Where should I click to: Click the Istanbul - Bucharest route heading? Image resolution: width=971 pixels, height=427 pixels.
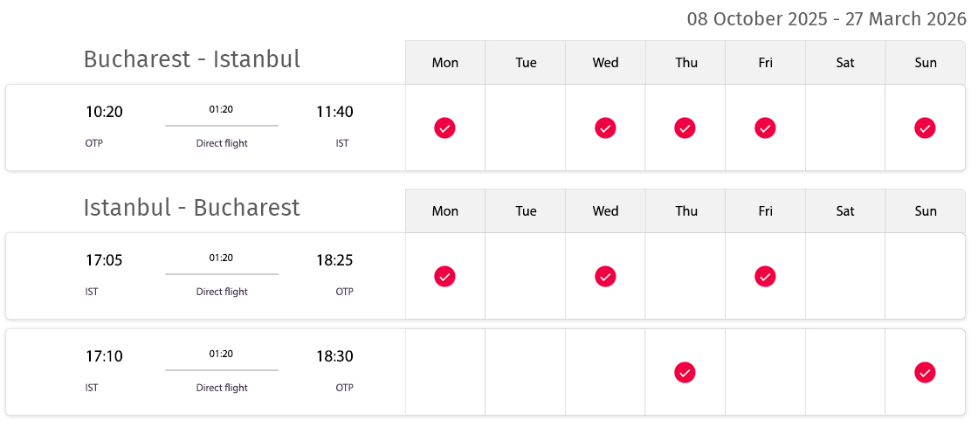tap(192, 208)
